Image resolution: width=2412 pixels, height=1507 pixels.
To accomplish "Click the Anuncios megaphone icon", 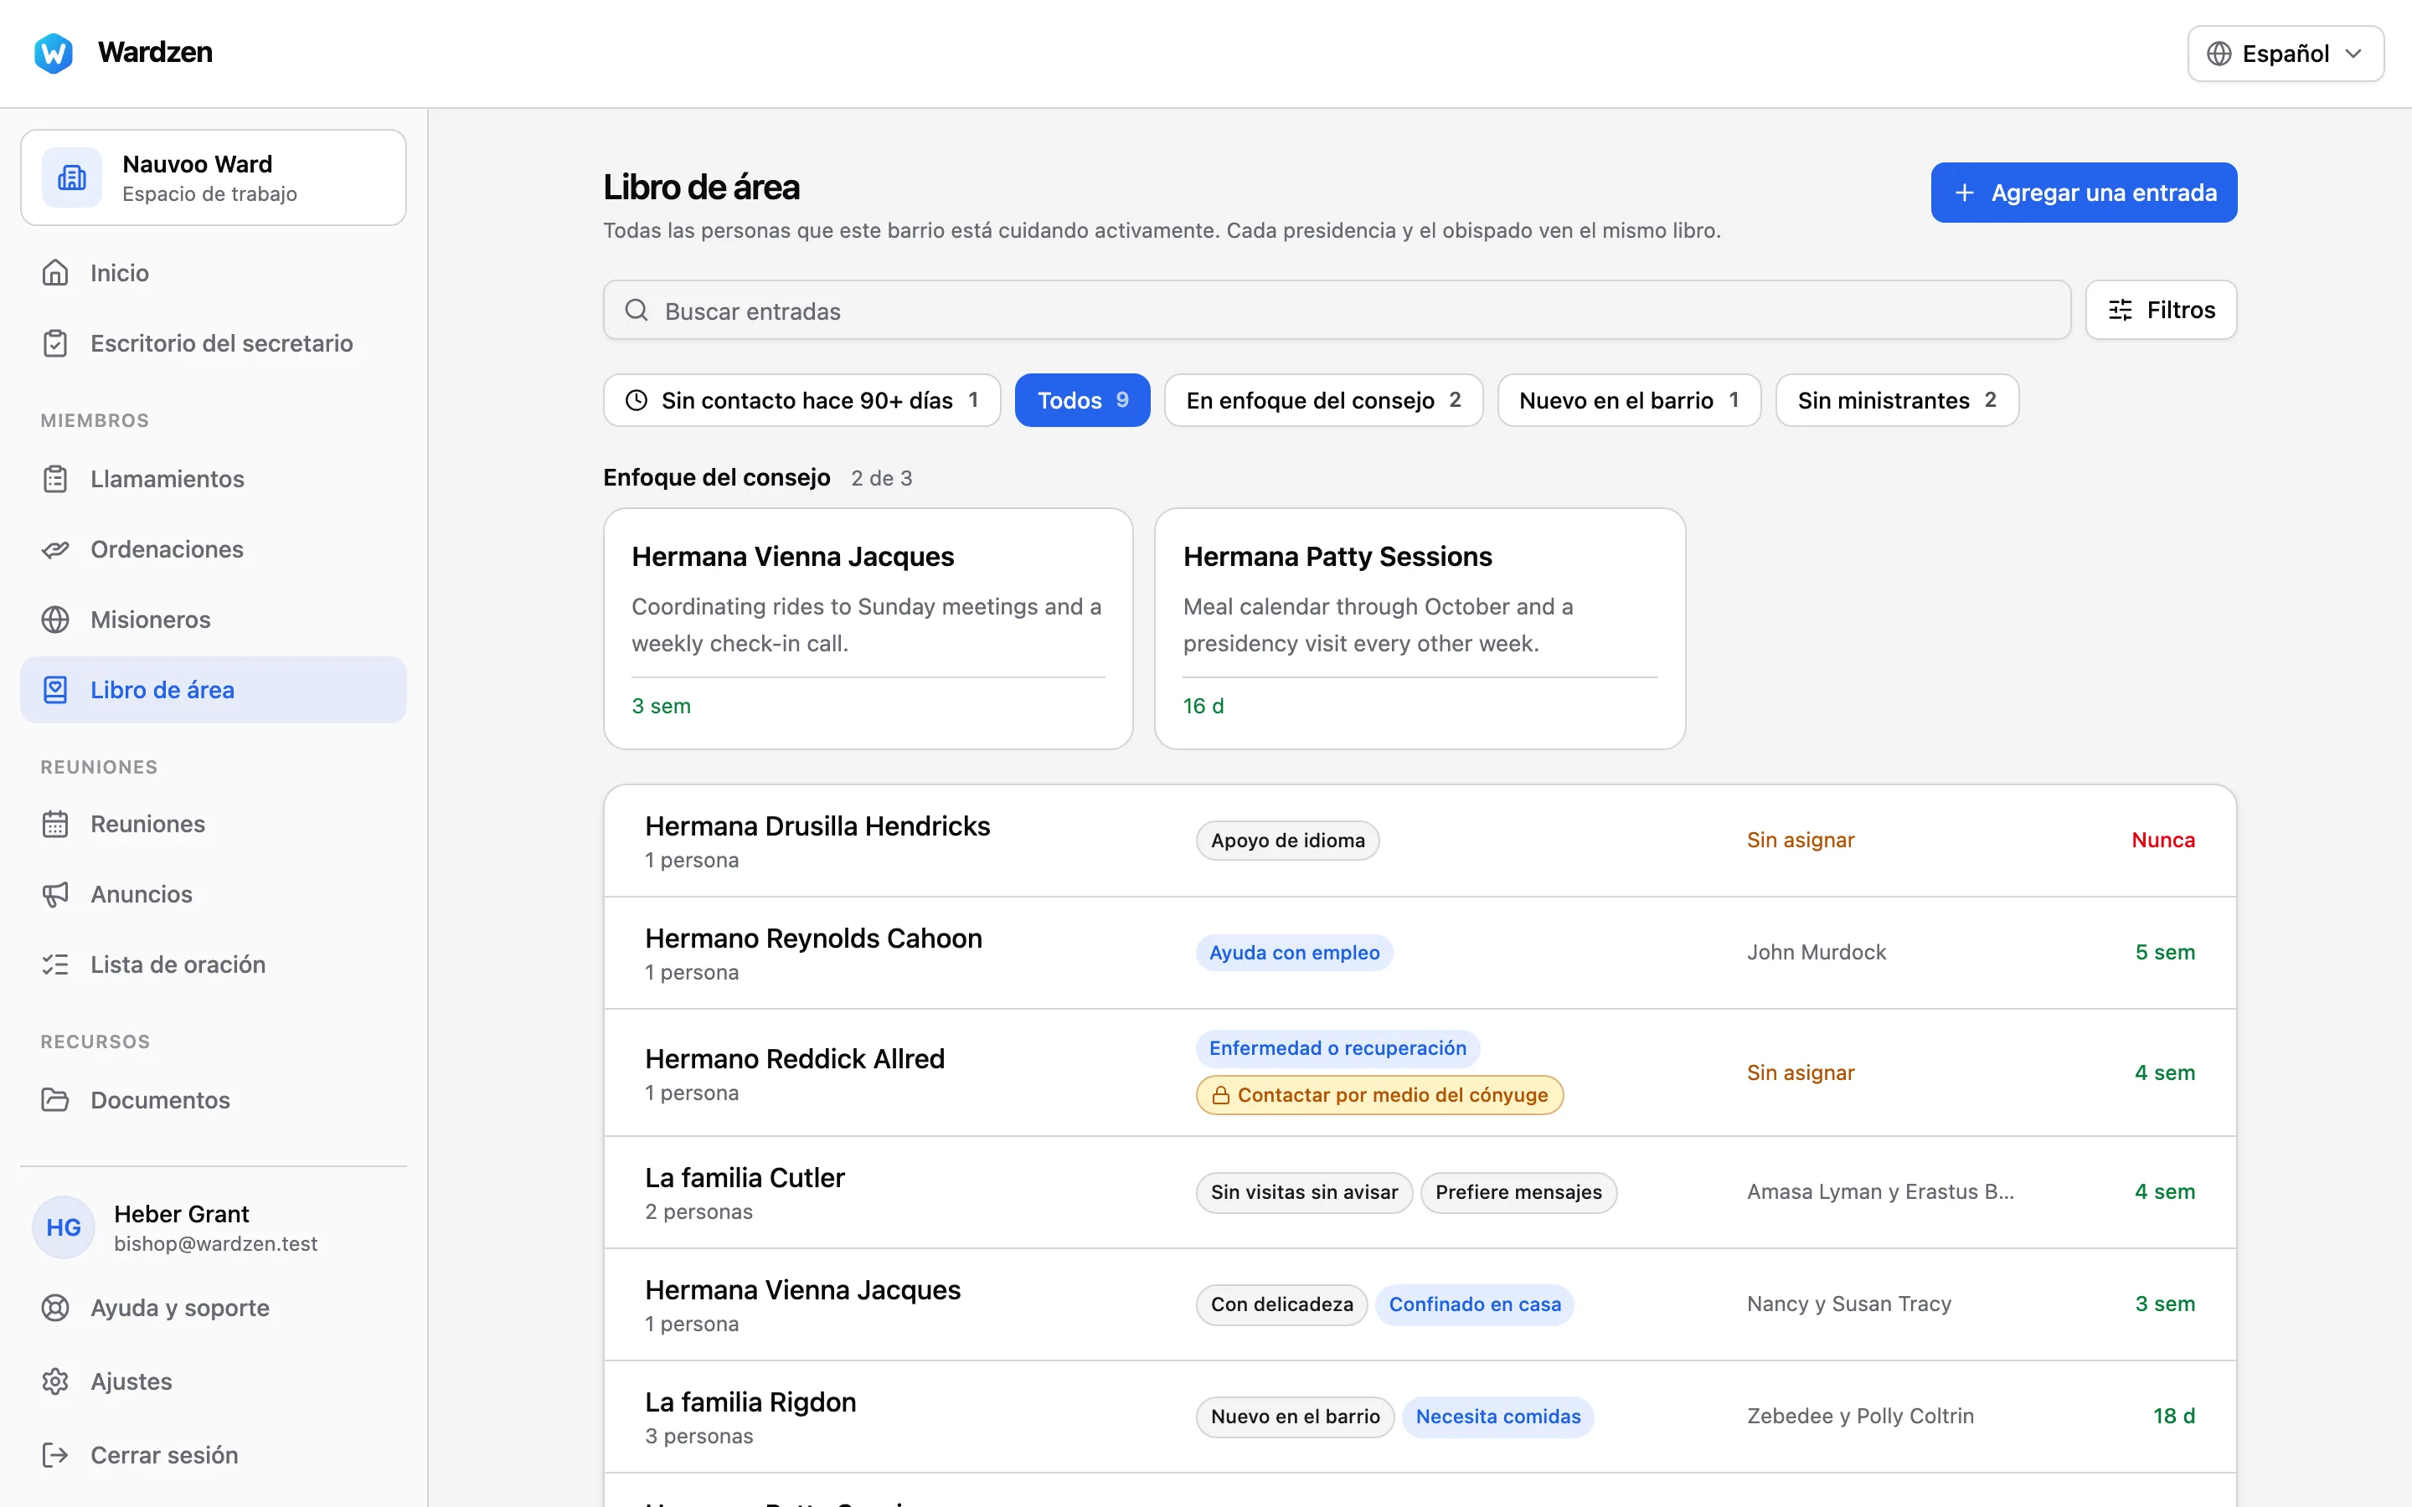I will click(56, 894).
